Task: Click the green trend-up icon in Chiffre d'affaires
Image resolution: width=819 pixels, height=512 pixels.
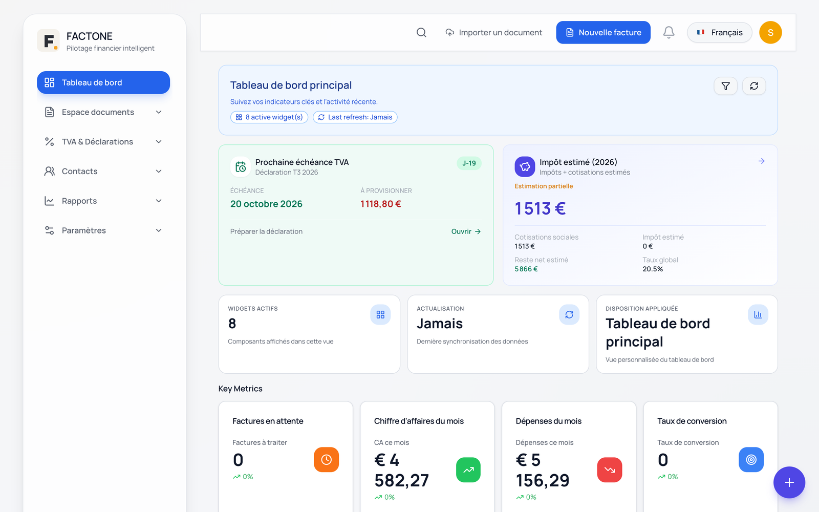Action: click(468, 470)
